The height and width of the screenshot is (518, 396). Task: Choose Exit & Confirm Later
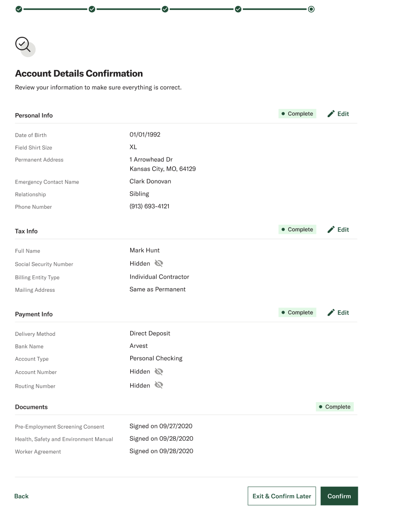click(x=282, y=496)
